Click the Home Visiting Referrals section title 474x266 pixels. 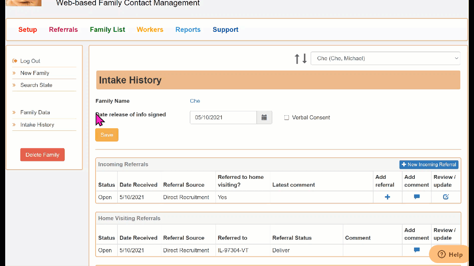tap(129, 218)
